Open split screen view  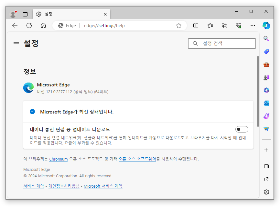click(196, 25)
